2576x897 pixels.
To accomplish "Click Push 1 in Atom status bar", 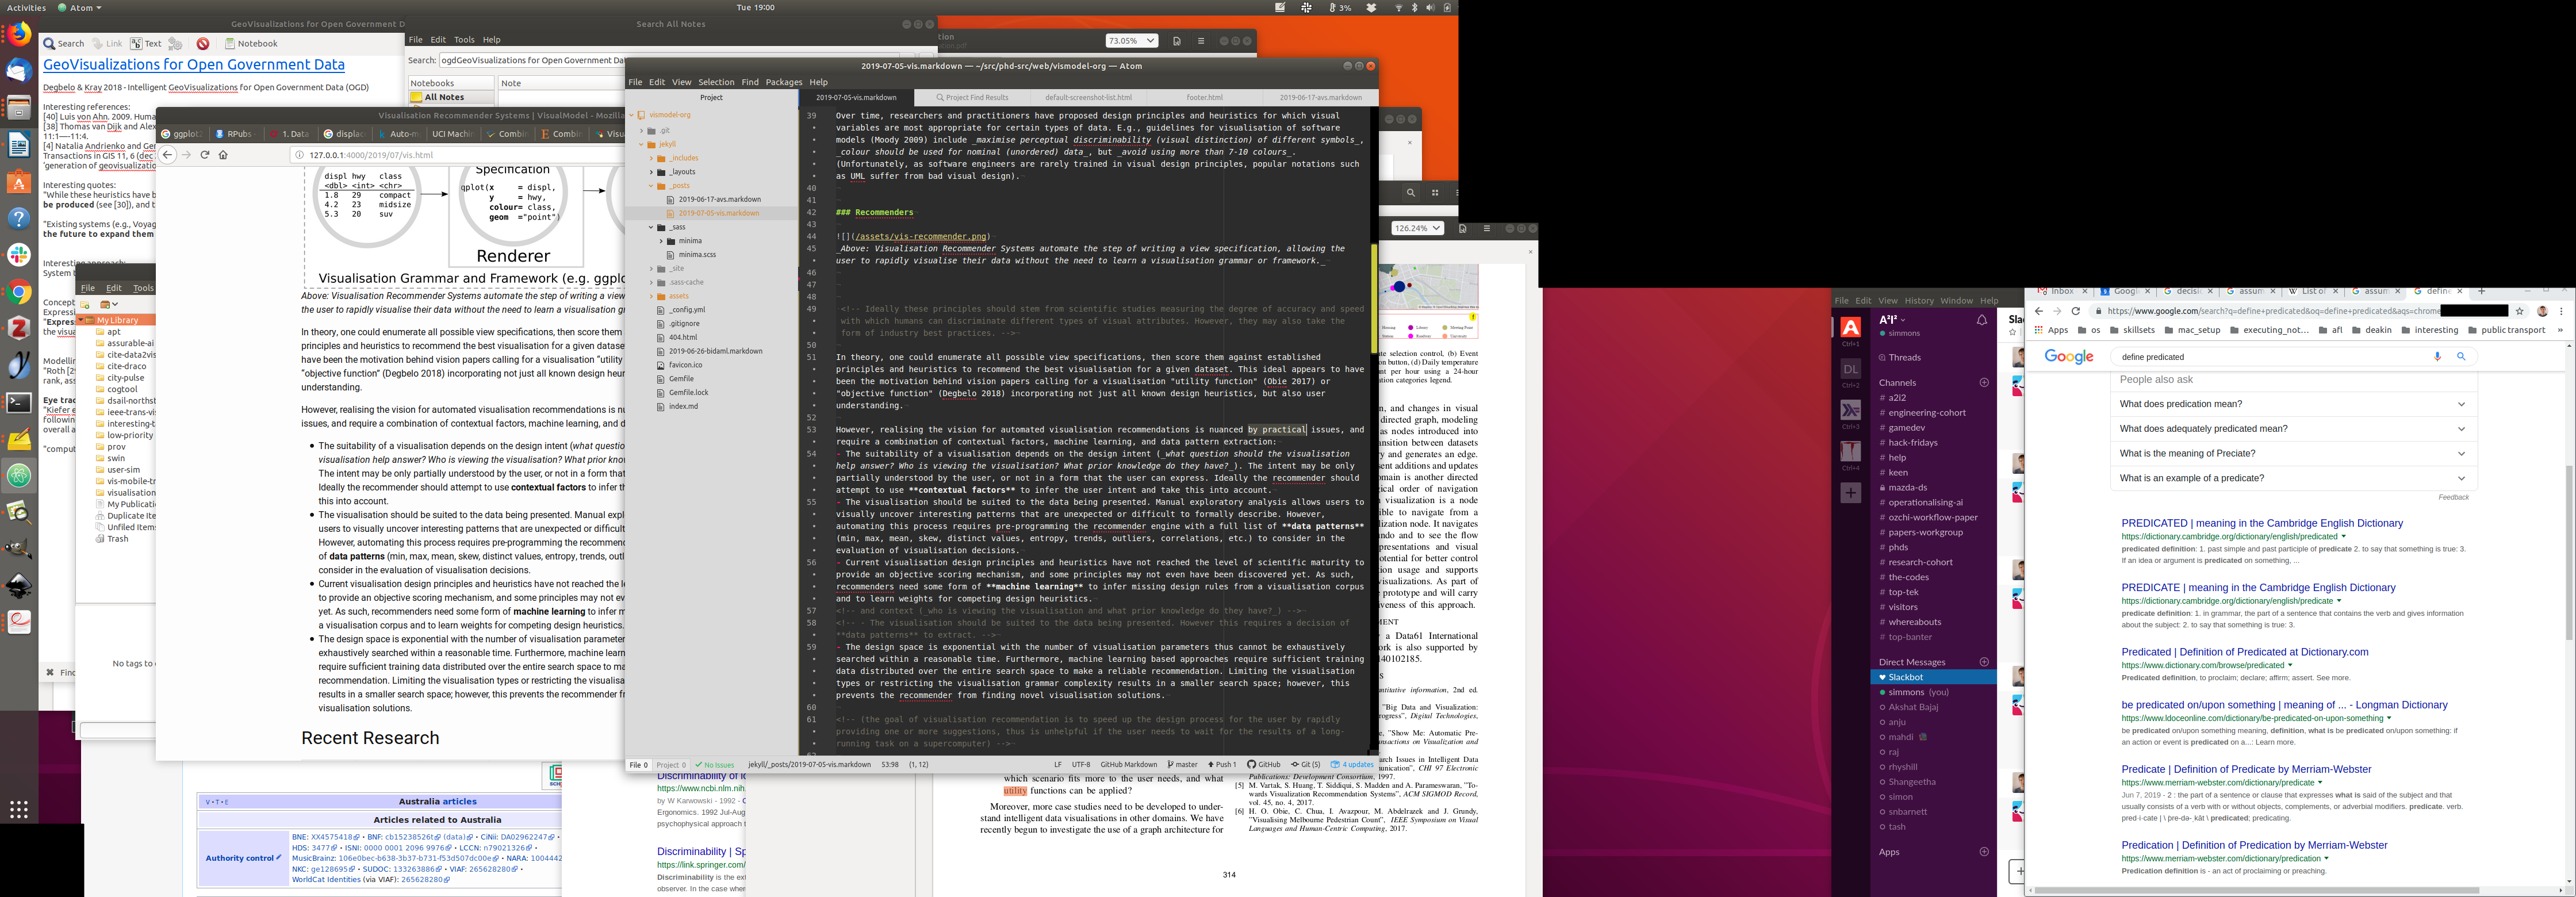I will 1222,764.
